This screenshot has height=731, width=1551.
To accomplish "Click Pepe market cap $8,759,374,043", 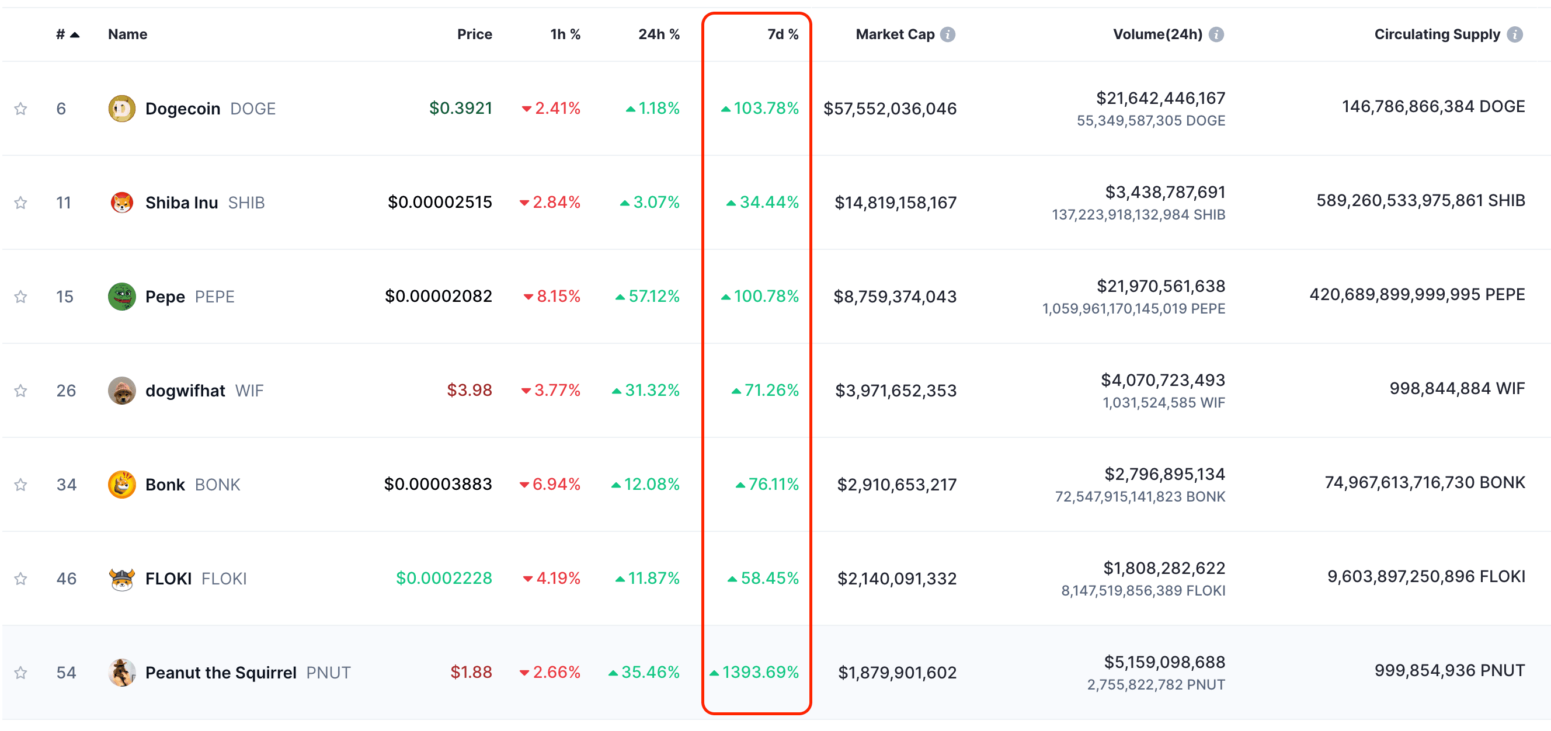I will coord(895,296).
